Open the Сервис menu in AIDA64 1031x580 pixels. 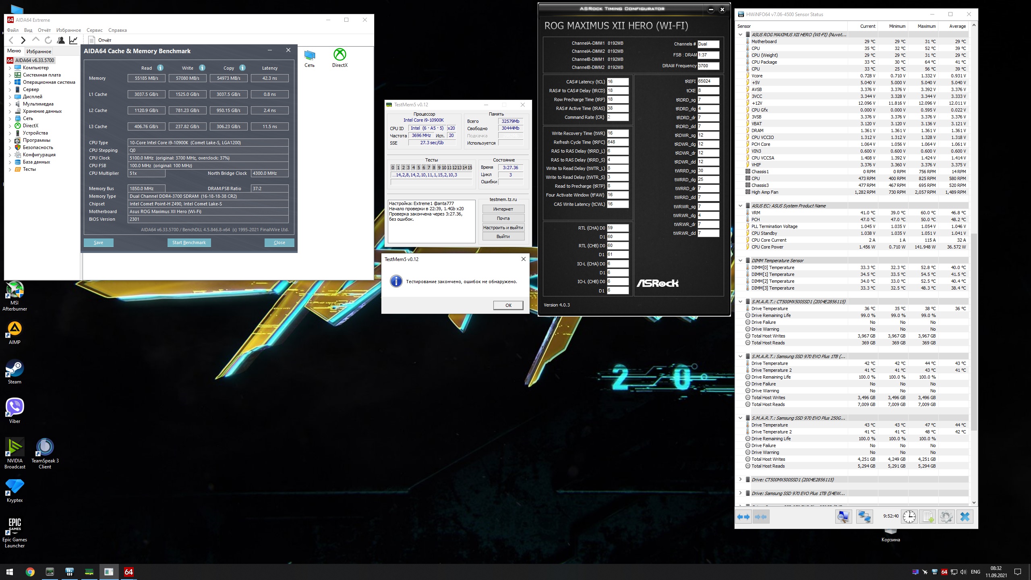point(94,30)
